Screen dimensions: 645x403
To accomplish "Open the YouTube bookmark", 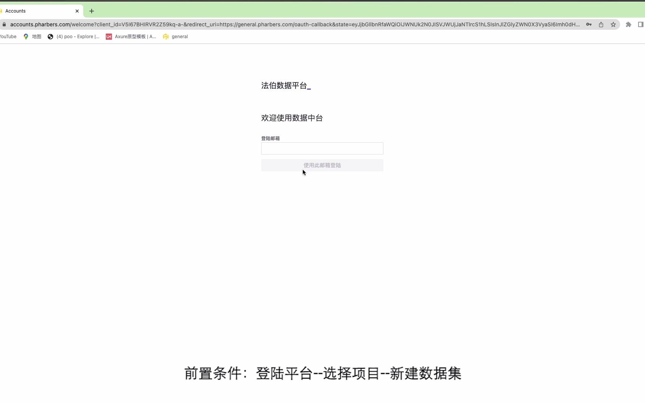I will tap(8, 37).
